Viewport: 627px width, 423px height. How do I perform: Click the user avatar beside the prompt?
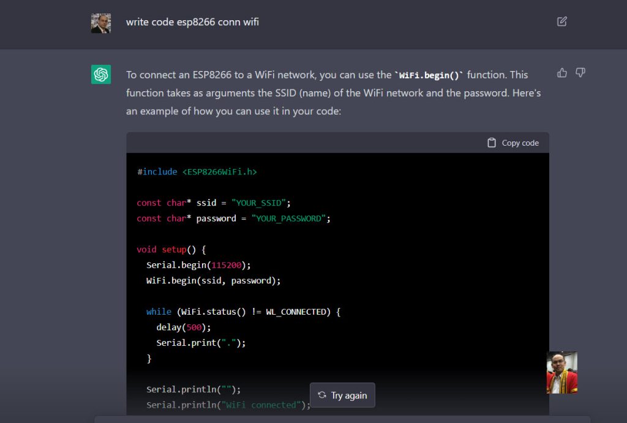pyautogui.click(x=101, y=23)
